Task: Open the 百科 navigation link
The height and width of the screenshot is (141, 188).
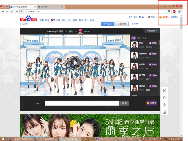Action: (86, 20)
